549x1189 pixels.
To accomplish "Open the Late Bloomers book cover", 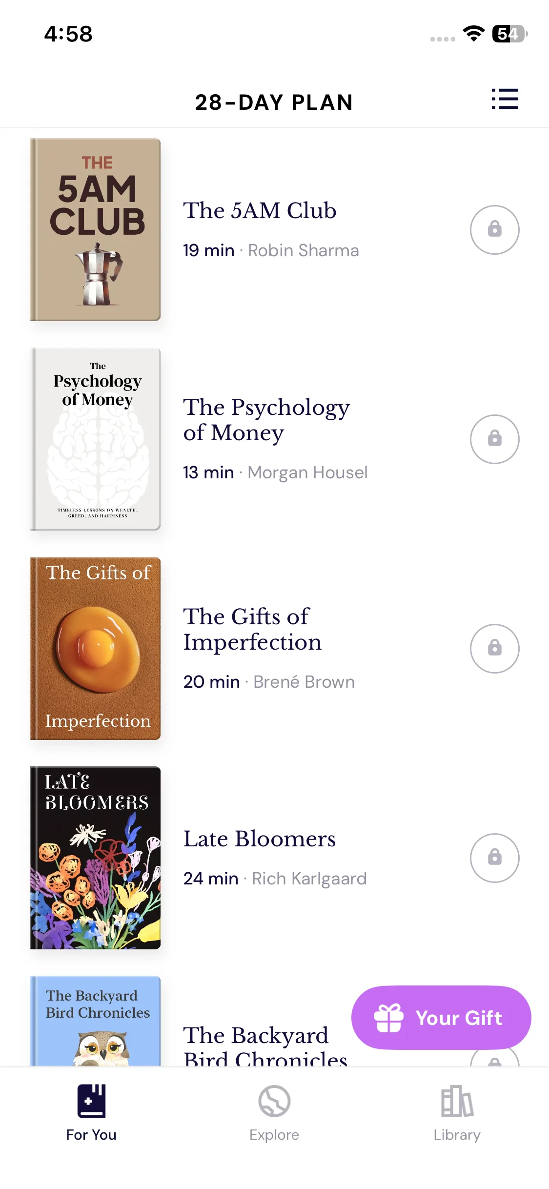I will 95,858.
